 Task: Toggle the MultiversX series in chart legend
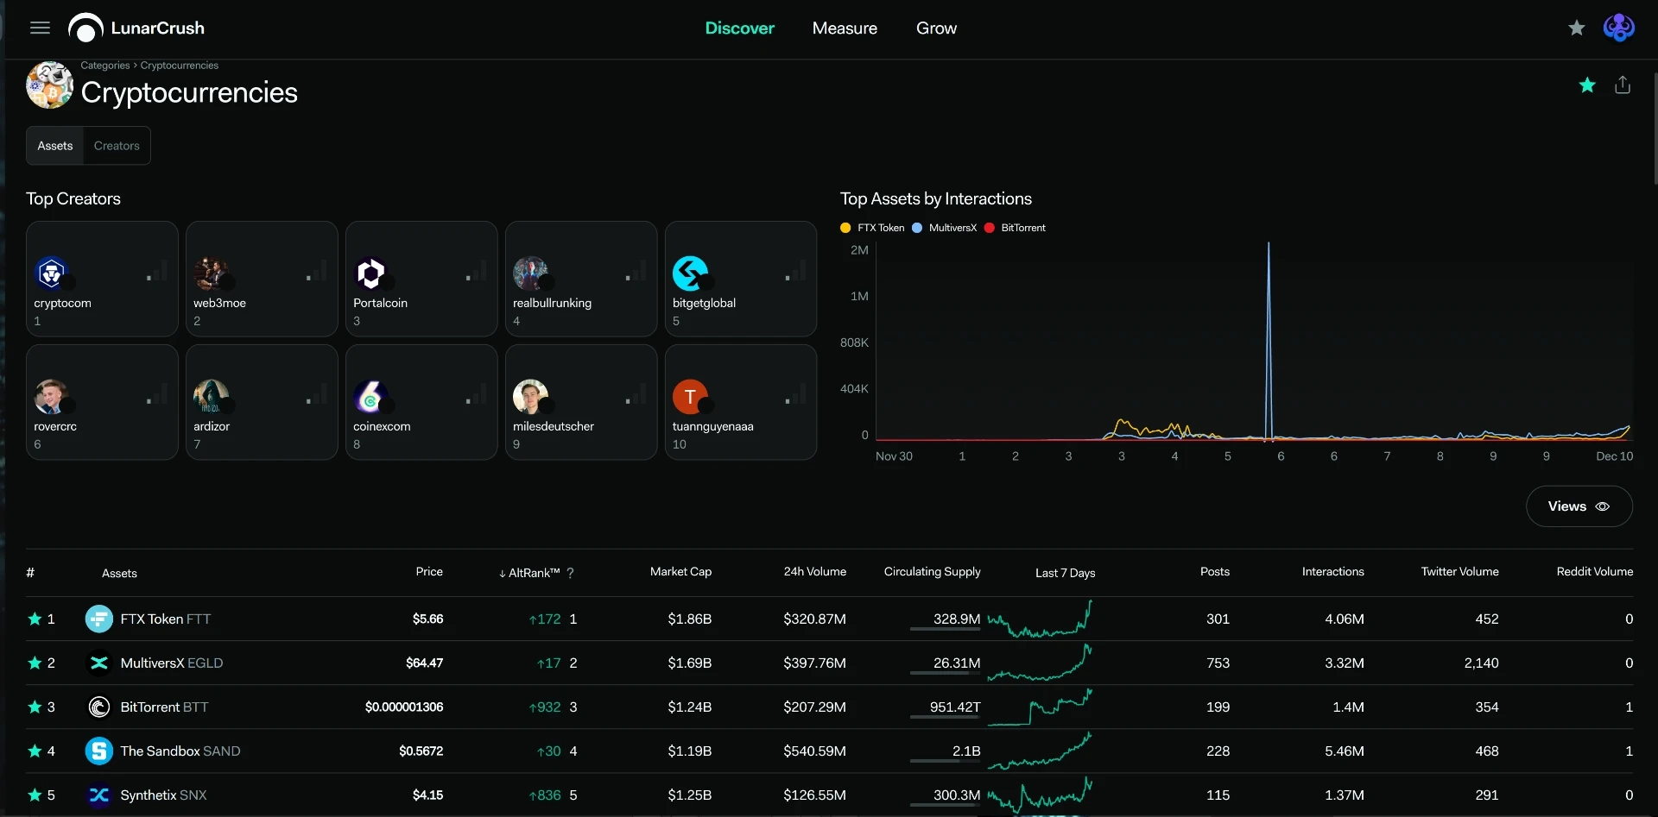pos(945,228)
